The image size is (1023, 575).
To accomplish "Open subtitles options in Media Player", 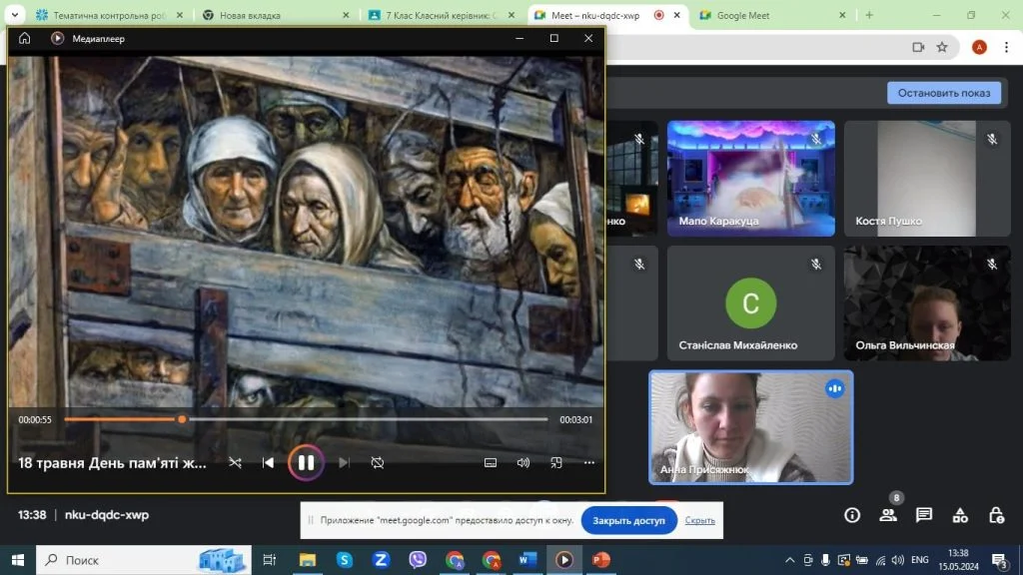I will [x=491, y=463].
